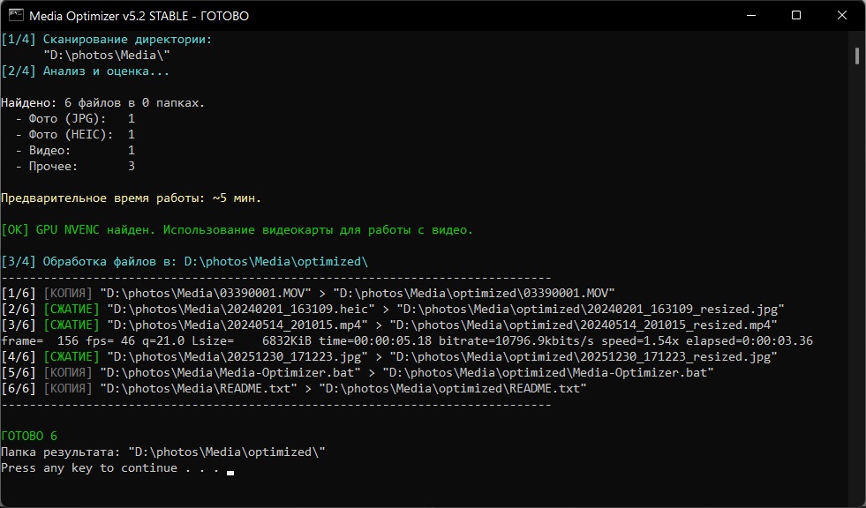Click the "Press any key to continue" prompt
866x508 pixels.
coord(110,467)
